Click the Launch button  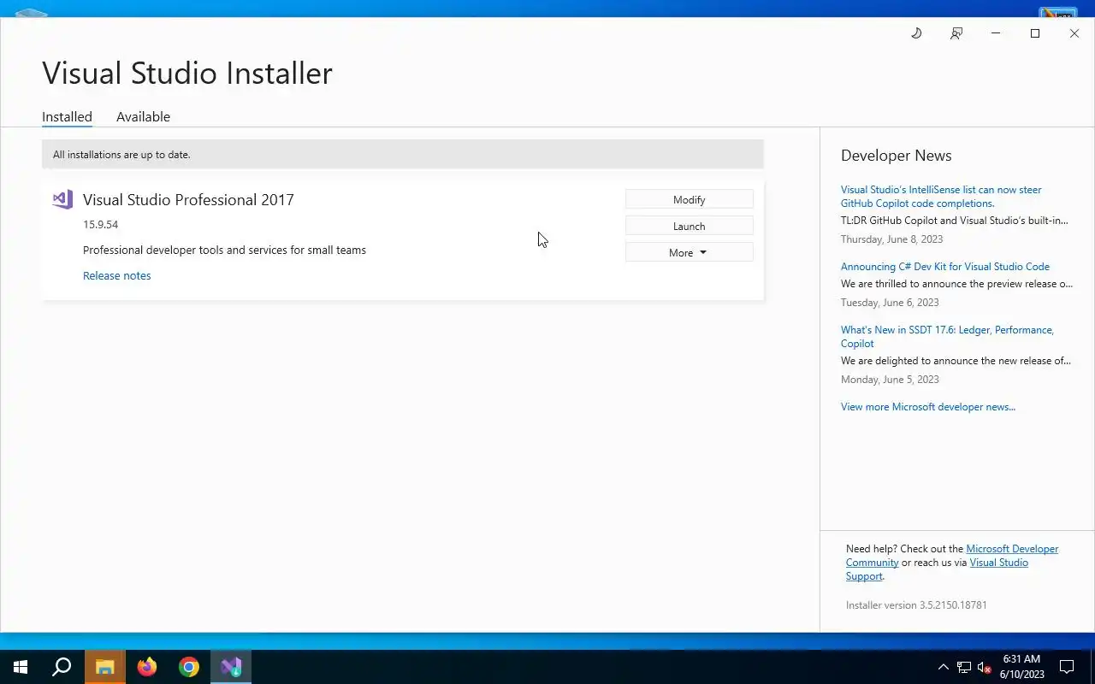point(690,226)
